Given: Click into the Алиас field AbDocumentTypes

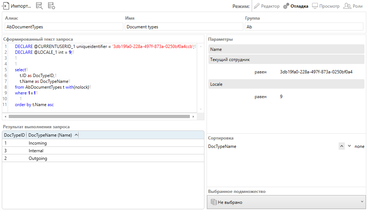Looking at the screenshot, I should 64,27.
